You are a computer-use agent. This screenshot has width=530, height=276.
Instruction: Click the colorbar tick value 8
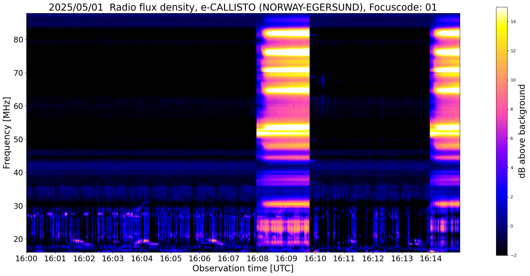(511, 109)
